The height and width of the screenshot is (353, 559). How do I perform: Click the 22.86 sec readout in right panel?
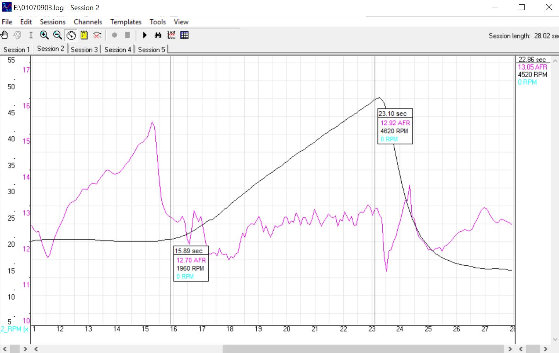[x=532, y=59]
